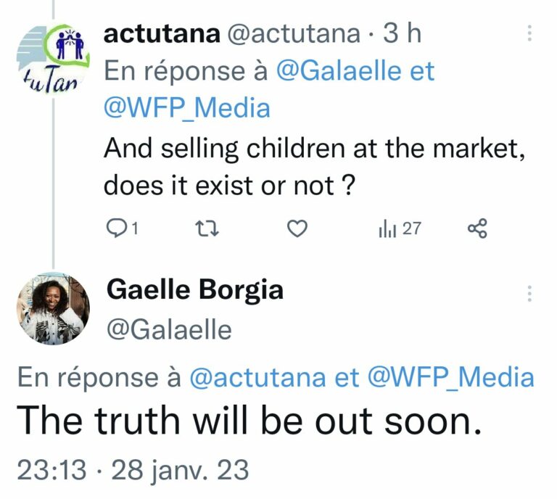Click the 23:13 · 28 janv. 23 timestamp
The height and width of the screenshot is (499, 557).
tap(133, 469)
